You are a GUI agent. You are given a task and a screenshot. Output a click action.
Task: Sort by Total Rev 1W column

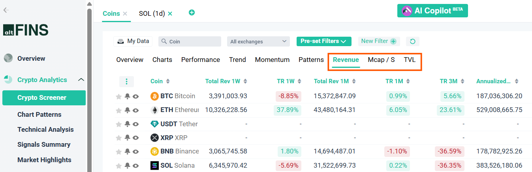tap(226, 81)
